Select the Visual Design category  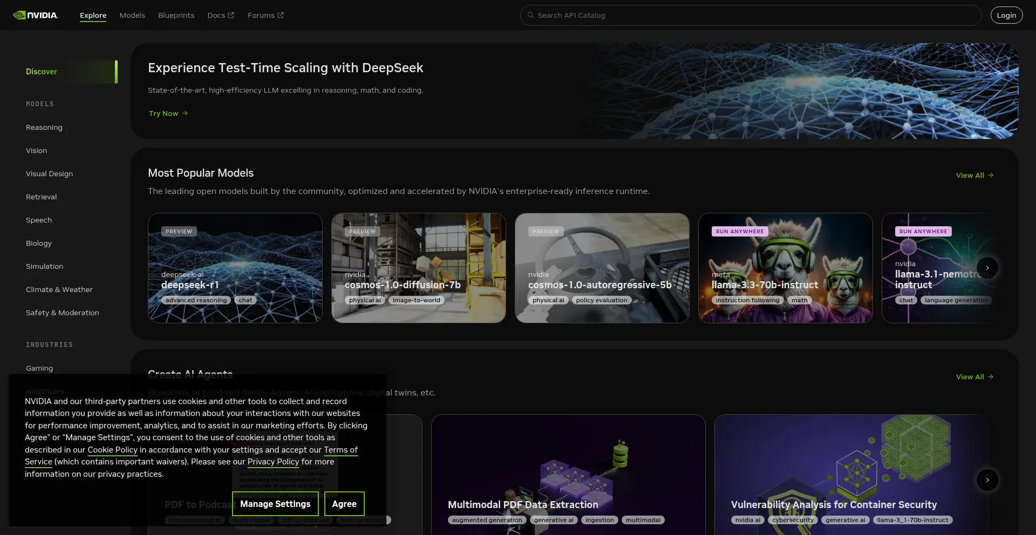pos(49,173)
